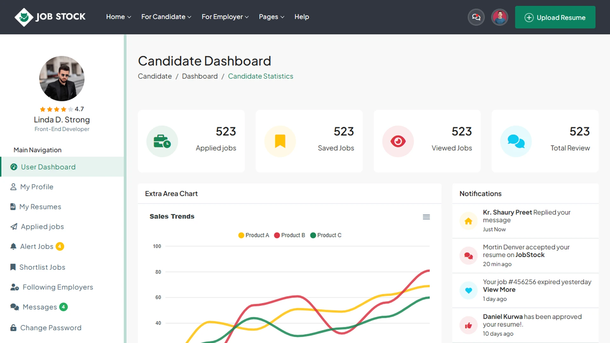The width and height of the screenshot is (610, 343).
Task: Toggle Product C series in legend
Action: pos(326,235)
